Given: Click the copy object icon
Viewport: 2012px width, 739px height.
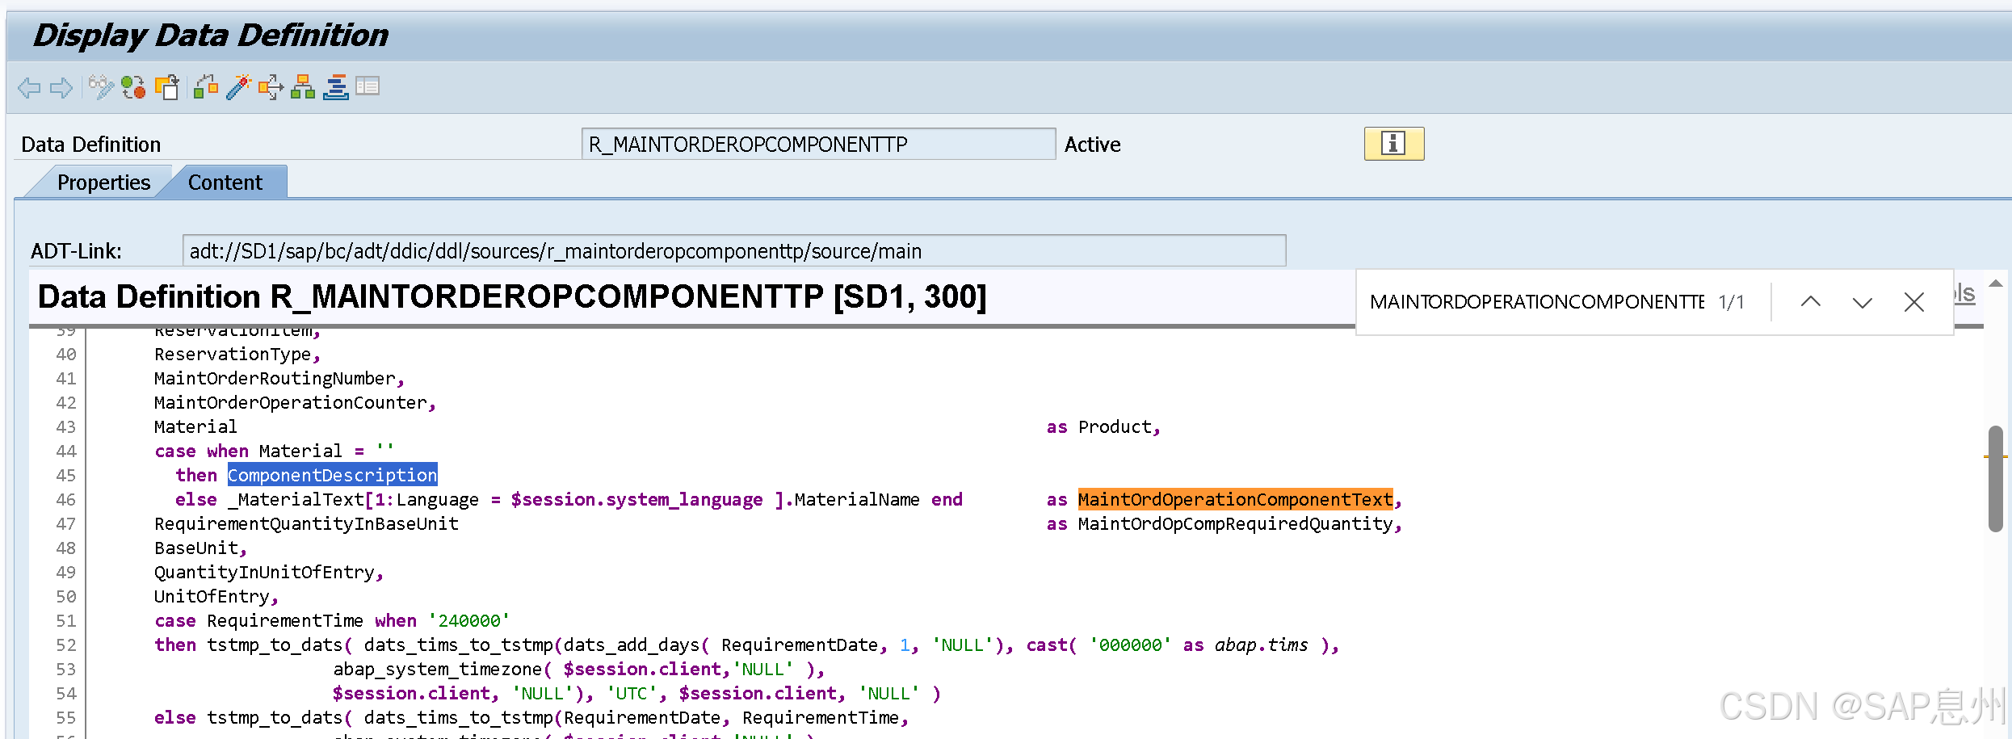Looking at the screenshot, I should click(x=167, y=87).
